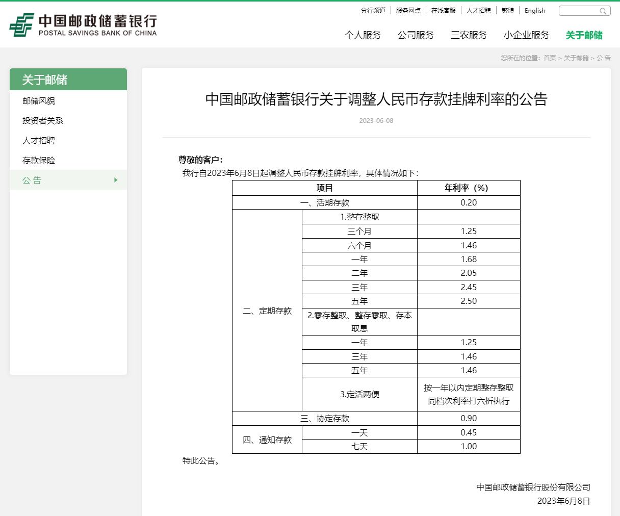The width and height of the screenshot is (620, 516).
Task: Switch to traditional Chinese via 繁體
Action: tap(507, 10)
